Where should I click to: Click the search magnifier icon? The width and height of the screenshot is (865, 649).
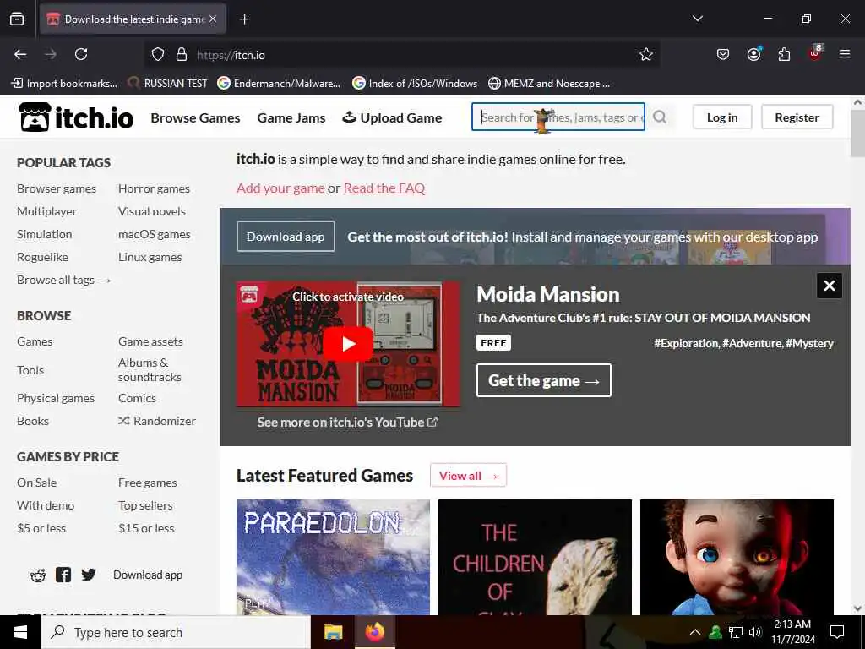pyautogui.click(x=660, y=117)
